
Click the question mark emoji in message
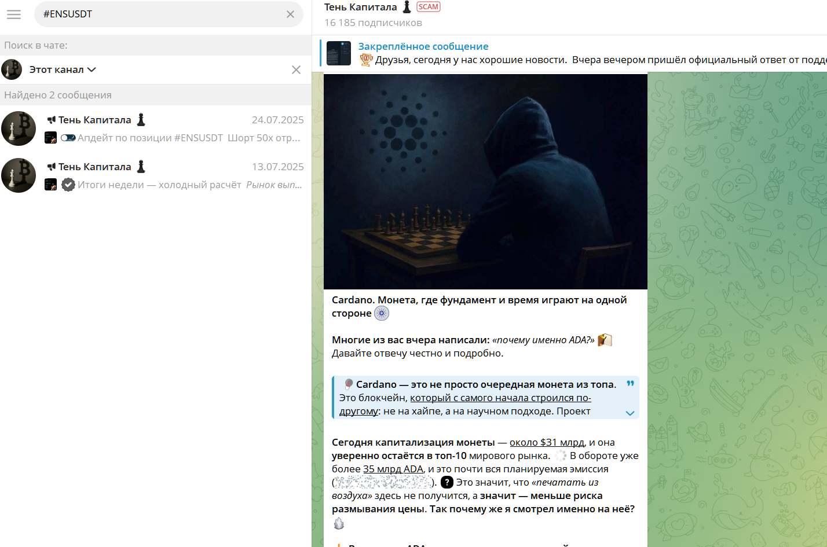coord(447,482)
